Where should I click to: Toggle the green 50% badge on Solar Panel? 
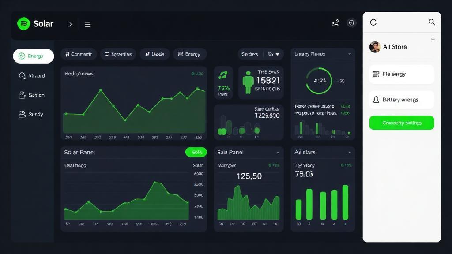pos(196,152)
